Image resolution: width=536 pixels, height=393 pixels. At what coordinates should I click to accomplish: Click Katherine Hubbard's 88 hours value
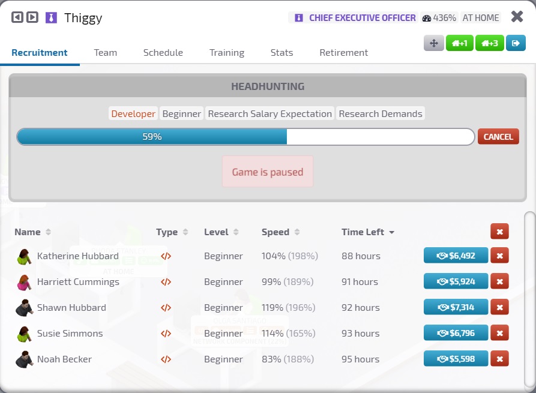pos(361,256)
